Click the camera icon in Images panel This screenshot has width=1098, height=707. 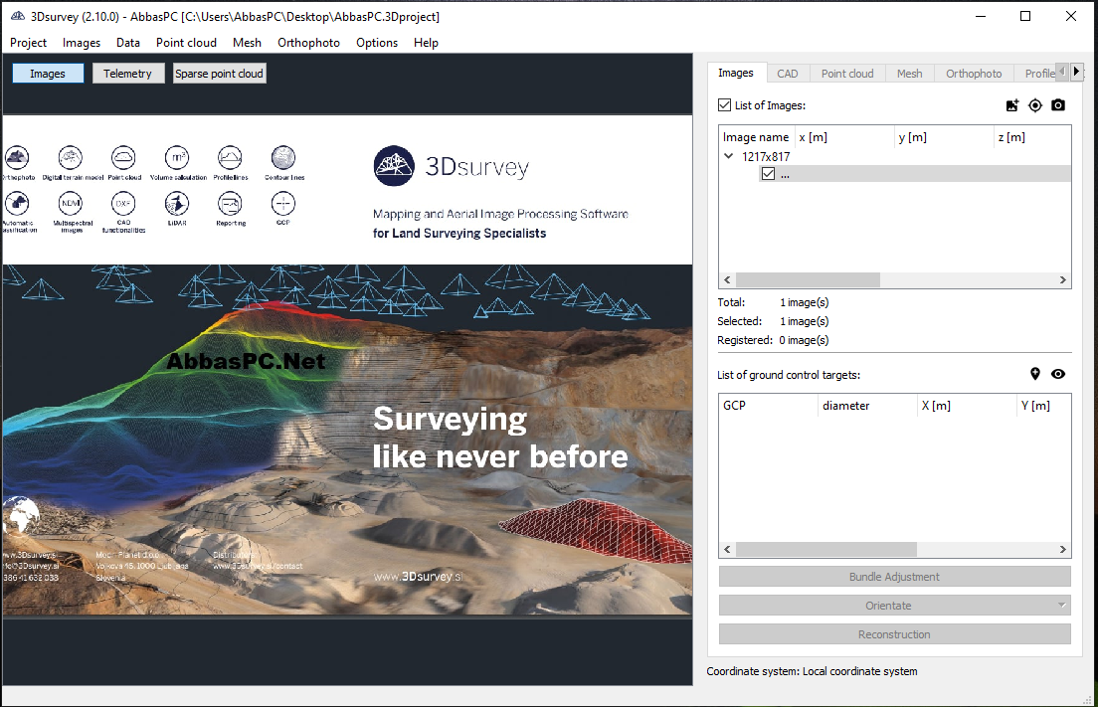click(1058, 105)
